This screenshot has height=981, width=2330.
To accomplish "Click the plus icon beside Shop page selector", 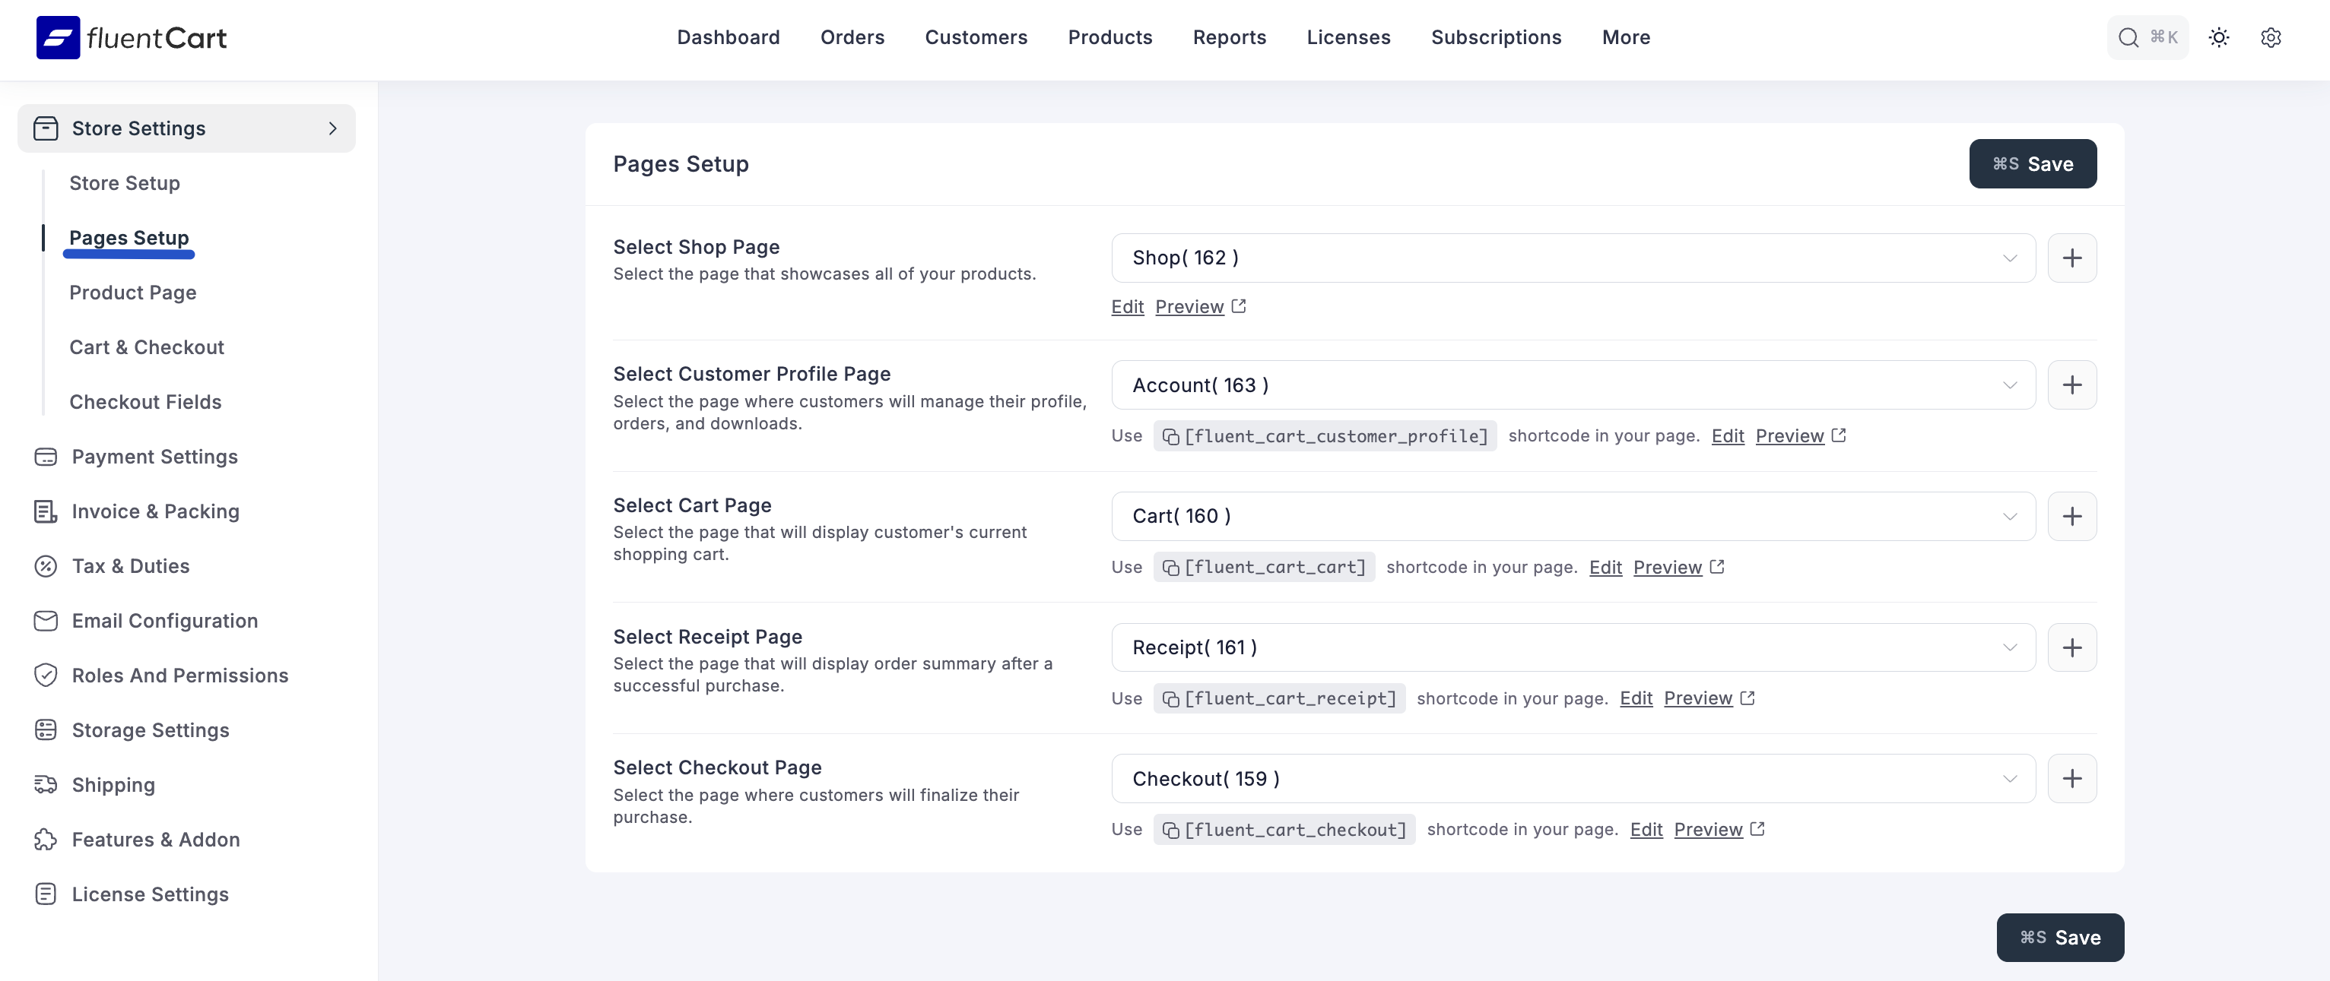I will 2072,258.
